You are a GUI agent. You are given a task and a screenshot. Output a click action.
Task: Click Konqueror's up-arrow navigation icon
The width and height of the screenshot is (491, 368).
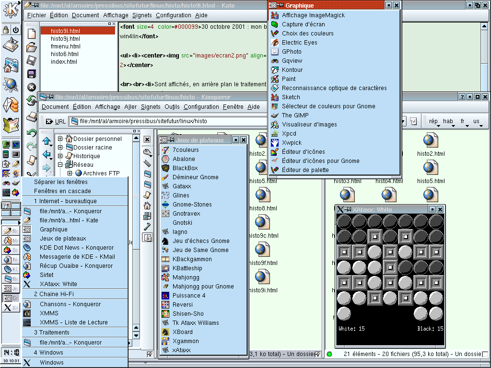pos(47,141)
